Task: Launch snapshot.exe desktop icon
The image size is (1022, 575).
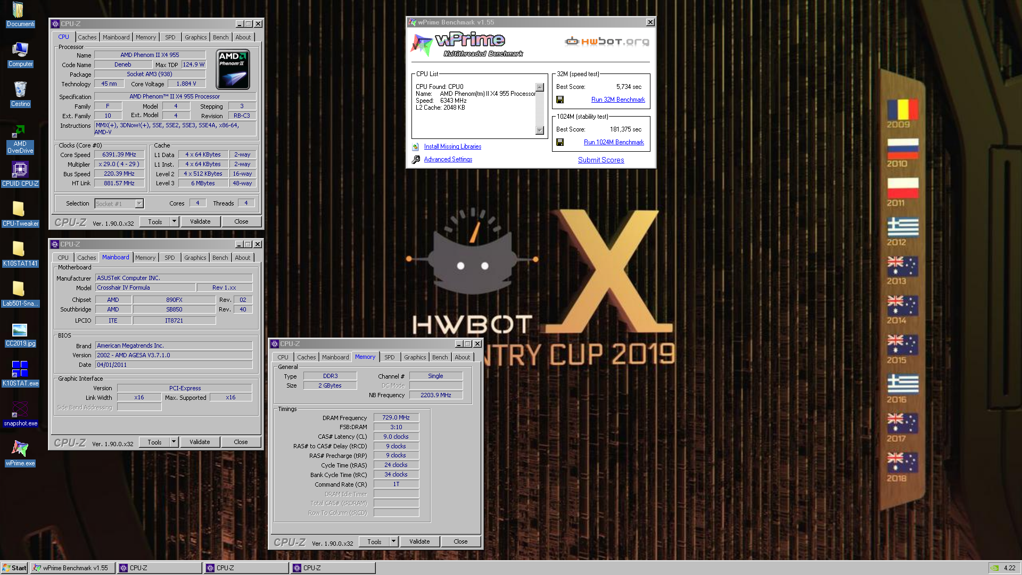Action: tap(20, 414)
